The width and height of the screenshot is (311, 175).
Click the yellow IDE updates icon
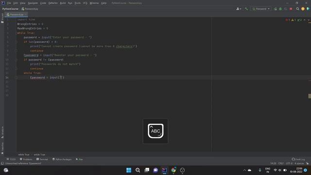pos(303,9)
